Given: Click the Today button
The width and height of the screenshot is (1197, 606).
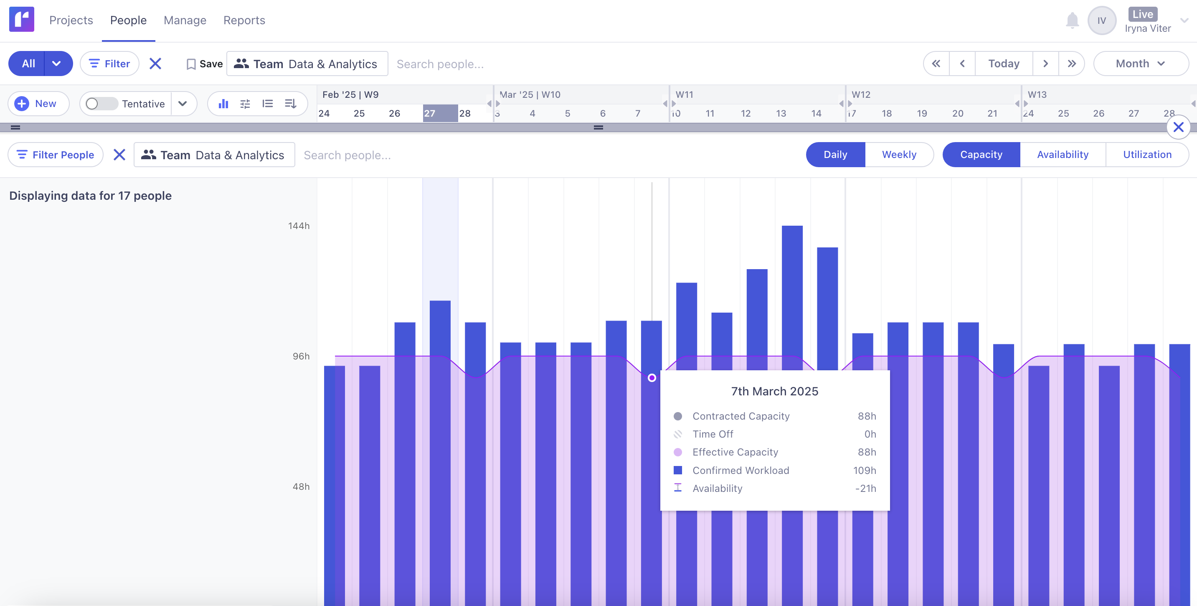Looking at the screenshot, I should (x=1003, y=64).
